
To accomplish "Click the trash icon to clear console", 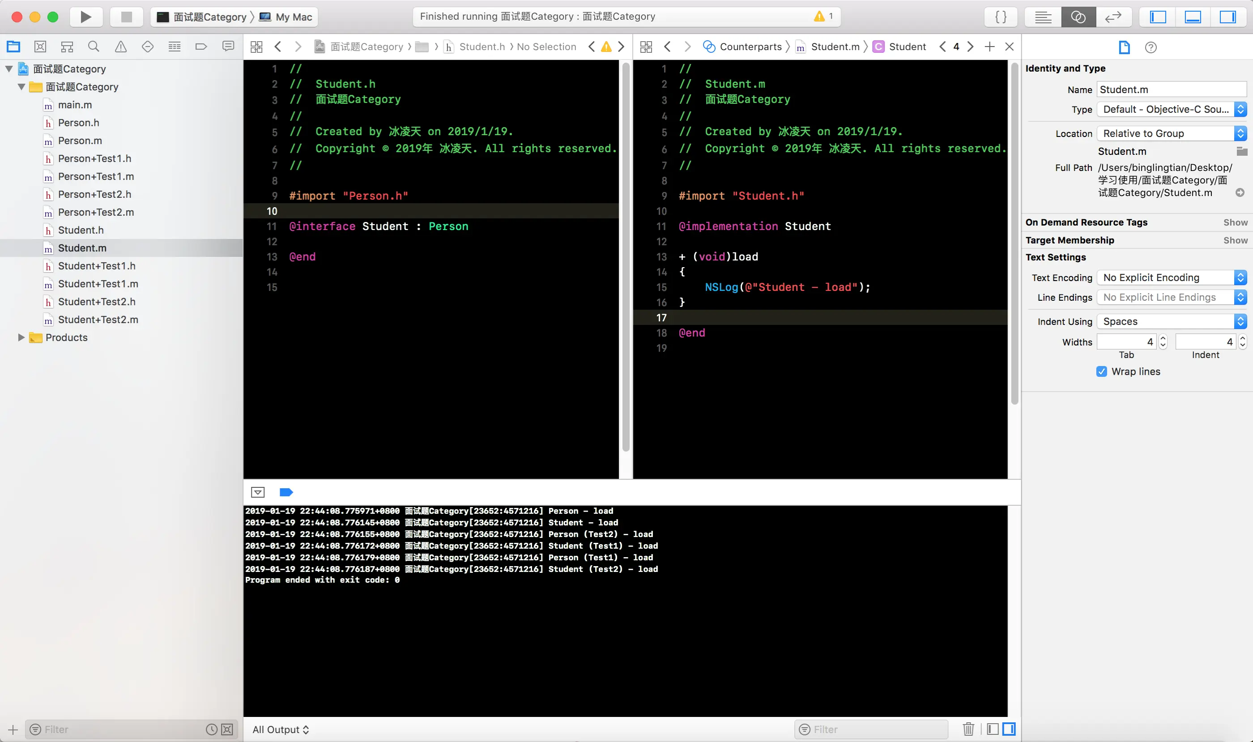I will [x=968, y=729].
